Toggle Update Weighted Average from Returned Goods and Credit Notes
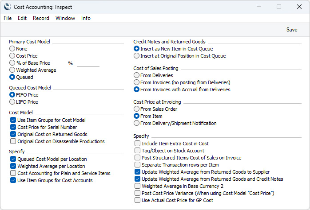Image resolution: width=310 pixels, height=210 pixels. point(137,179)
